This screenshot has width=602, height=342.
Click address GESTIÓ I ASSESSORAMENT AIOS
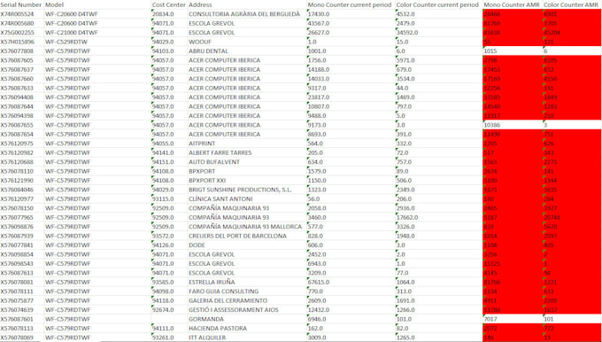pyautogui.click(x=234, y=310)
